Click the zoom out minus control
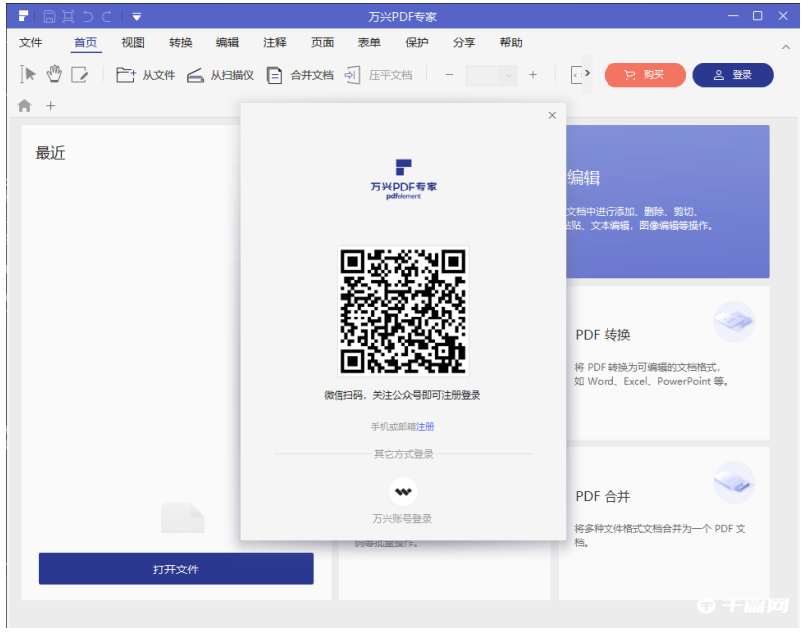 coord(449,75)
